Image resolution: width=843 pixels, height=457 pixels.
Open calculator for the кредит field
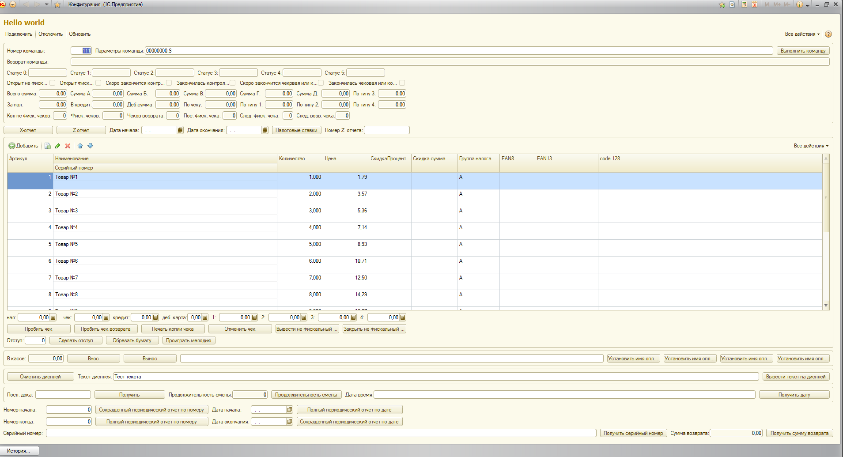pyautogui.click(x=155, y=317)
